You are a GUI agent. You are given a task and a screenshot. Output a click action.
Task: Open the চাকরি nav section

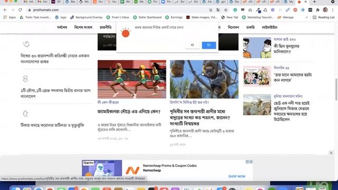tap(250, 27)
